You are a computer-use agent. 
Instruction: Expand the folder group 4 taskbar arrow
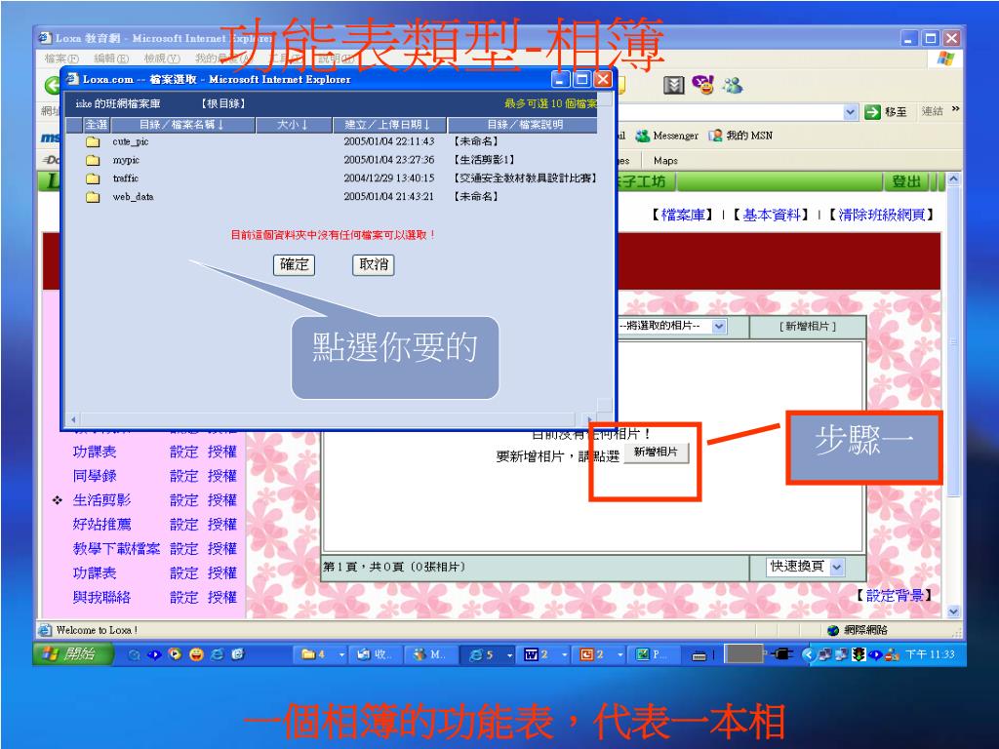click(342, 654)
